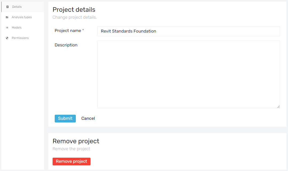
Task: Click the Analysis types folder icon
Action: pyautogui.click(x=7, y=17)
